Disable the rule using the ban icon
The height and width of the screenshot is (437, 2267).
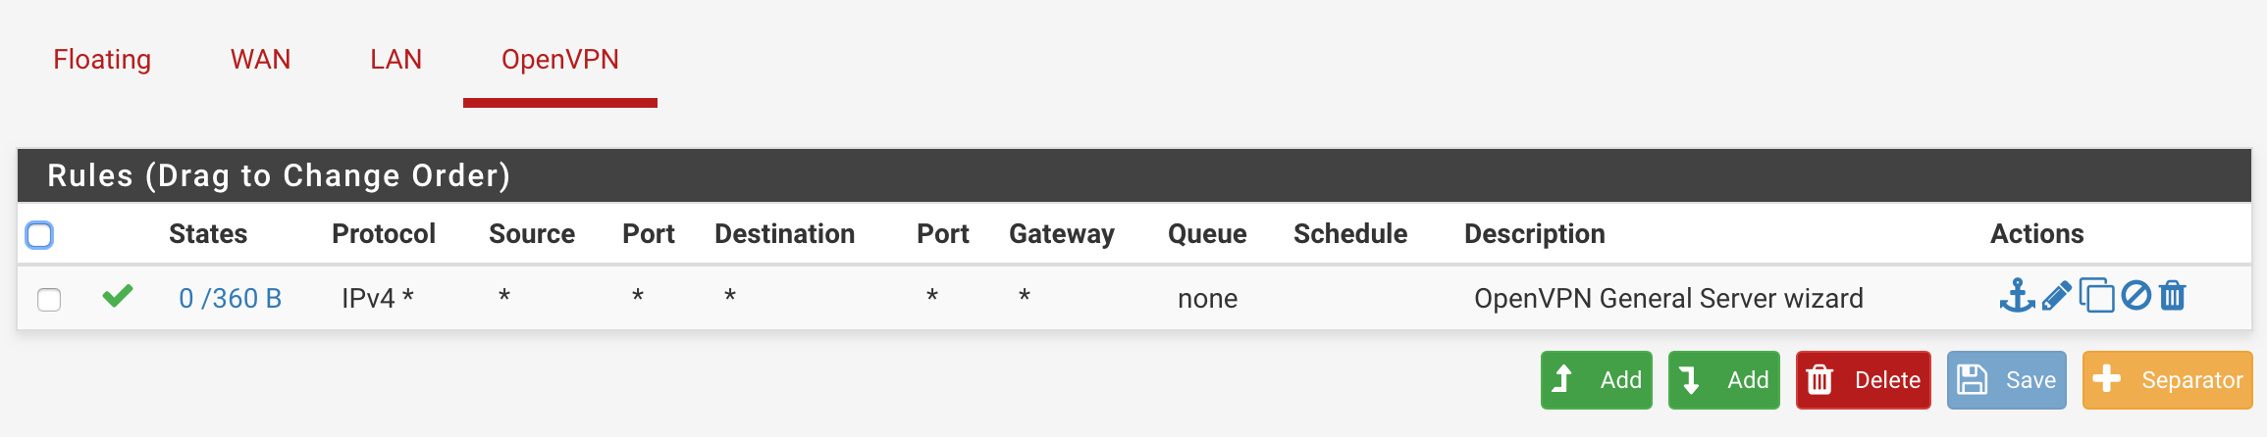coord(2135,296)
